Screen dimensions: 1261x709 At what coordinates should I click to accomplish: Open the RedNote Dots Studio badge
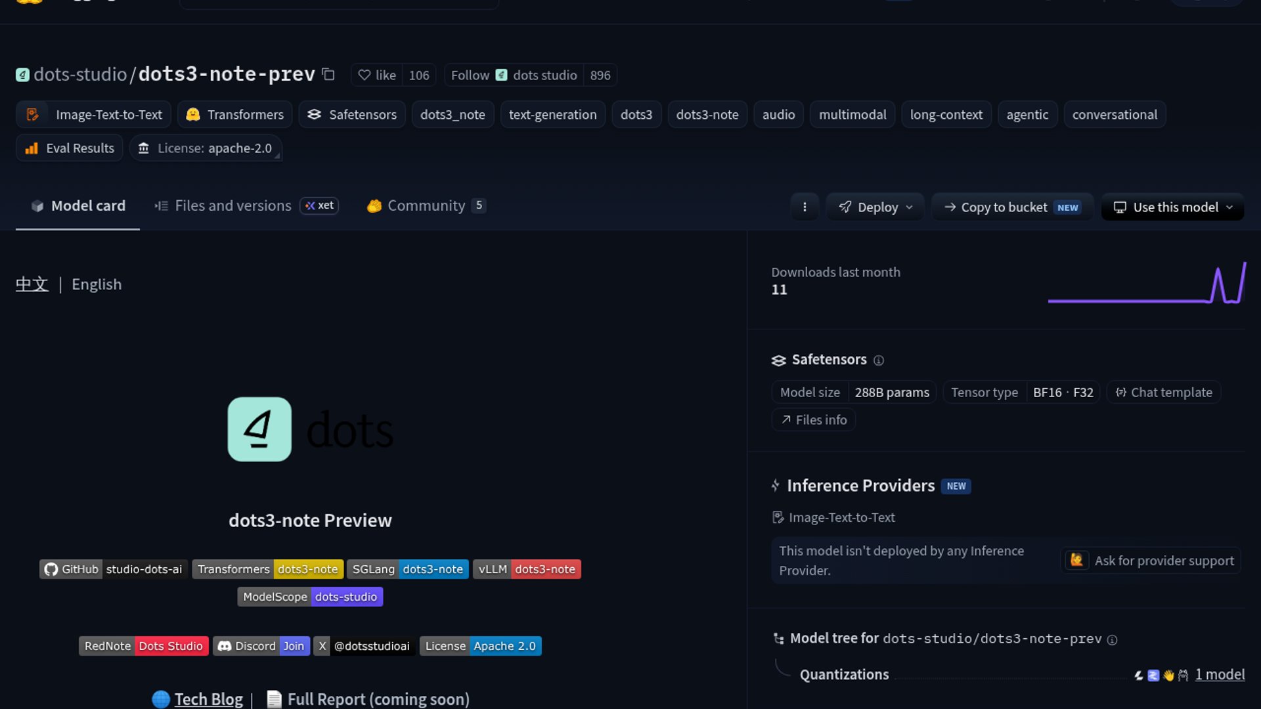coord(144,646)
